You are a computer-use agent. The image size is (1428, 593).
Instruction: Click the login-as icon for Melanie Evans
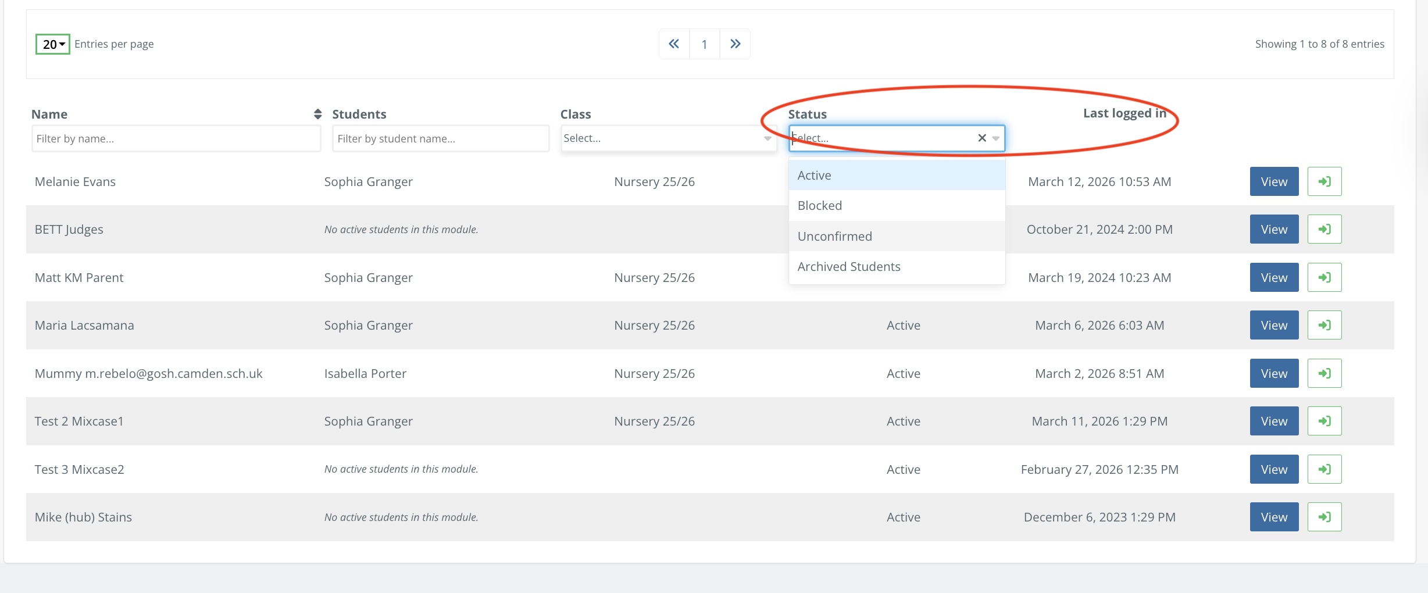click(1324, 181)
